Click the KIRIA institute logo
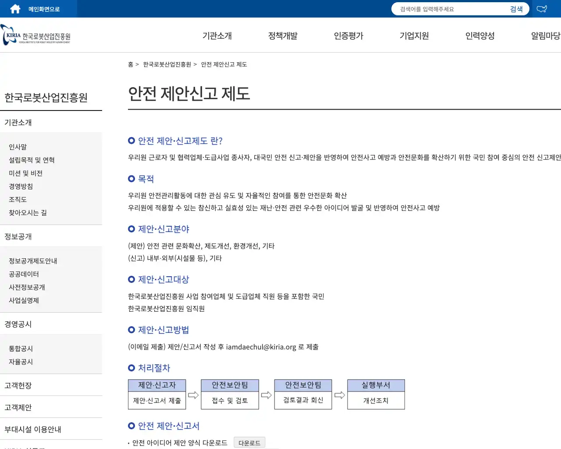This screenshot has height=449, width=561. coord(35,35)
